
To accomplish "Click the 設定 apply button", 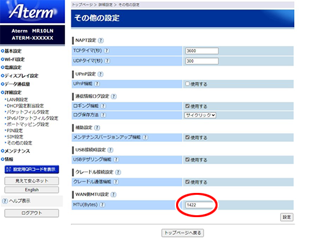I will (x=286, y=217).
